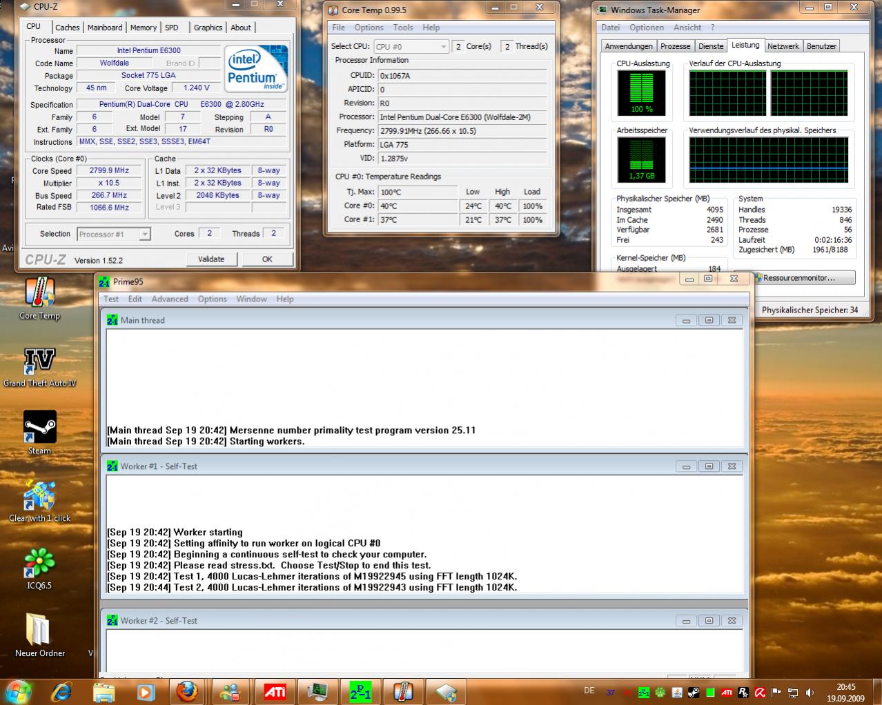Switch to Firefox on the taskbar
The image size is (882, 705).
pyautogui.click(x=188, y=691)
